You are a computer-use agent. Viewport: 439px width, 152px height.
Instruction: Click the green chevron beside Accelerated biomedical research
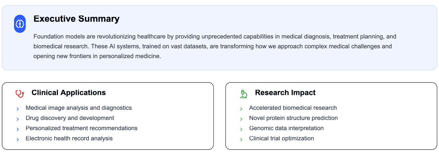(241, 109)
